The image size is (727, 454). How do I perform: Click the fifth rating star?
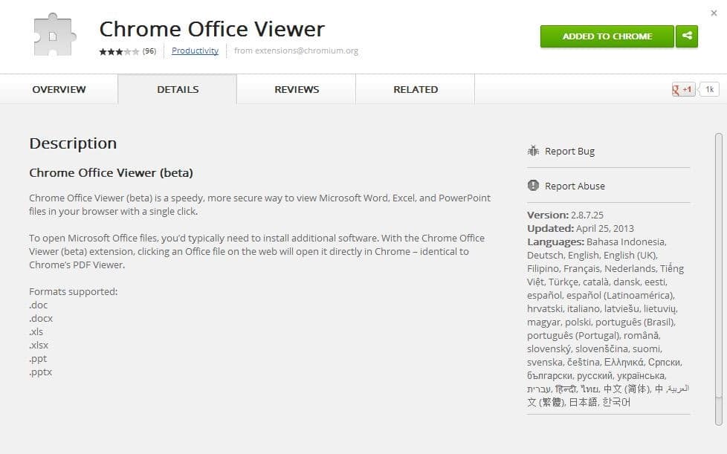click(135, 51)
